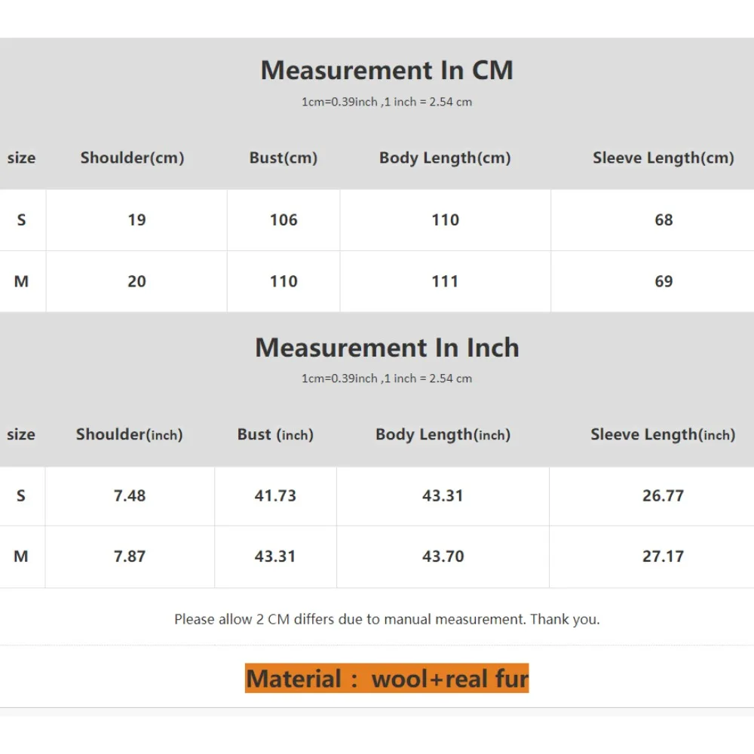Click the Measurement In CM heading

pyautogui.click(x=387, y=70)
